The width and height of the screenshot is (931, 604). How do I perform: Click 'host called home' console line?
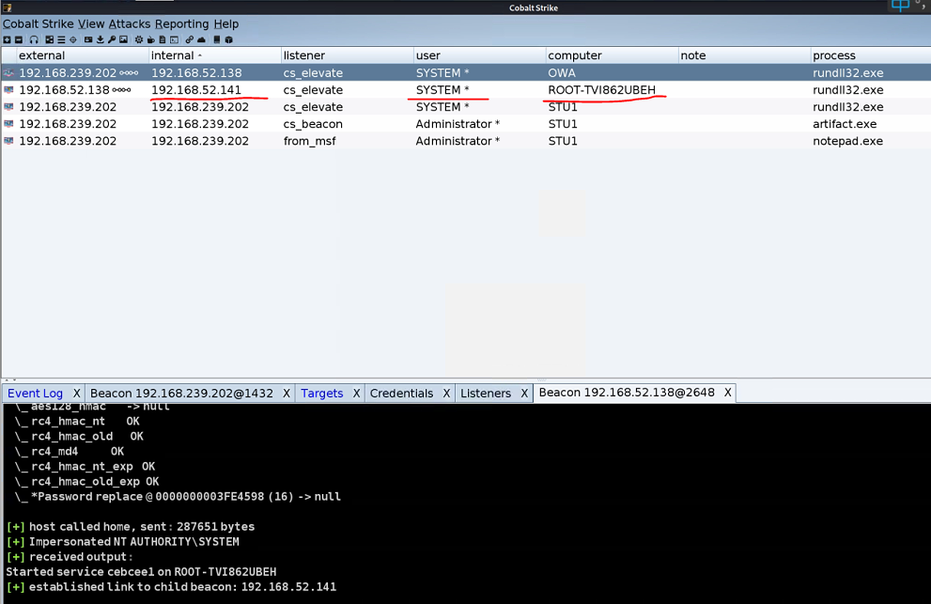click(131, 527)
